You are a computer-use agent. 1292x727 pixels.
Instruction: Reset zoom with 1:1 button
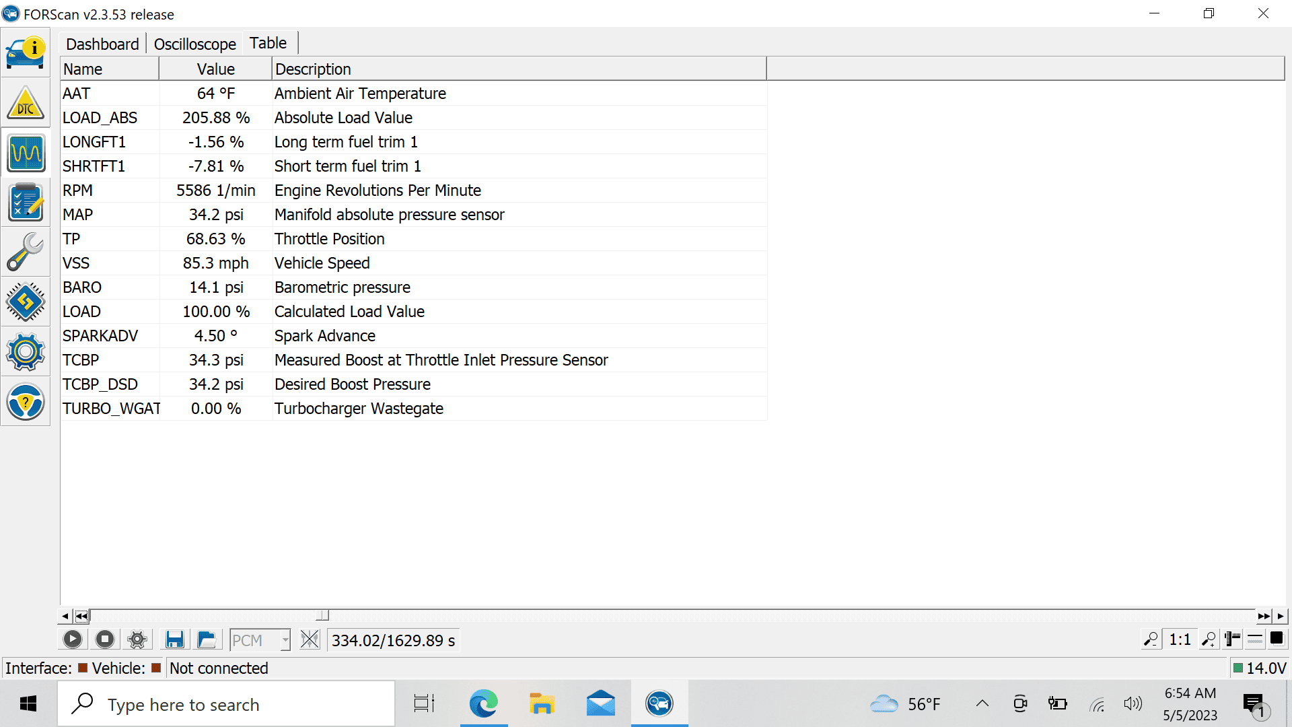click(x=1180, y=639)
